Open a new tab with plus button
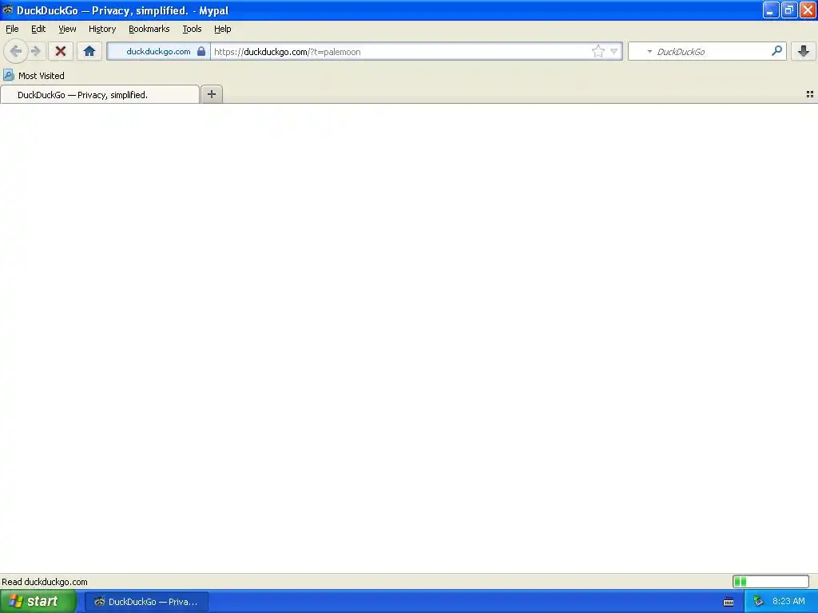The height and width of the screenshot is (613, 818). (211, 94)
